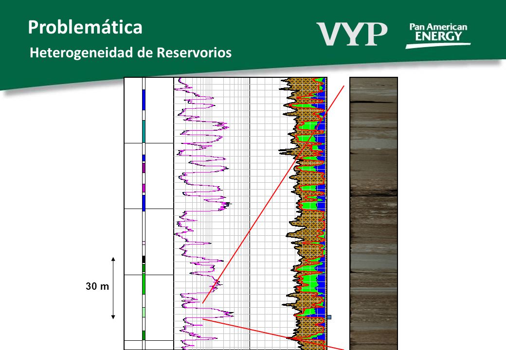Image resolution: width=506 pixels, height=350 pixels.
Task: Click the magenta gamma ray log curve
Action: 203,213
